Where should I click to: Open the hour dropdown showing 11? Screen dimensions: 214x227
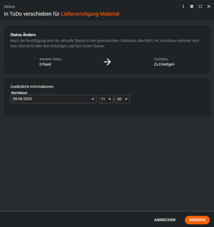point(106,99)
